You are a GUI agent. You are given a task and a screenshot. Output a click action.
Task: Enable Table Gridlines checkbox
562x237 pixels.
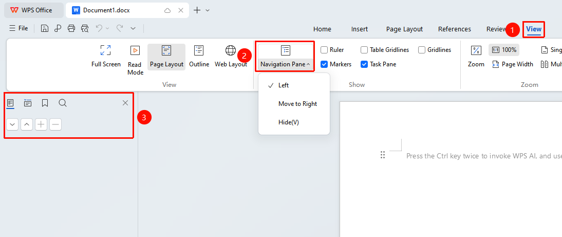[x=364, y=50]
